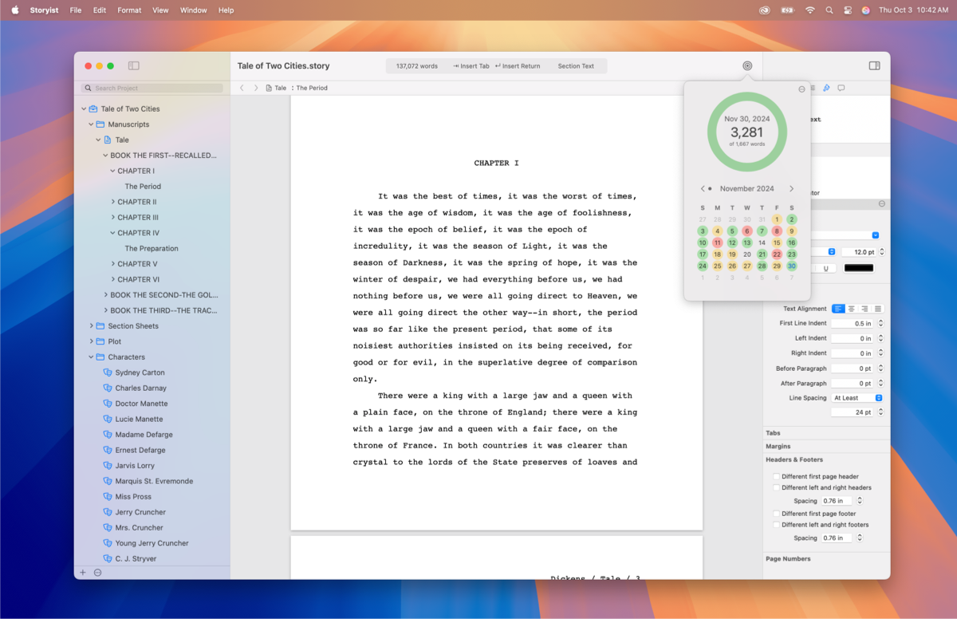Image resolution: width=957 pixels, height=619 pixels.
Task: Open Sydney Carton character sheet
Action: 140,373
